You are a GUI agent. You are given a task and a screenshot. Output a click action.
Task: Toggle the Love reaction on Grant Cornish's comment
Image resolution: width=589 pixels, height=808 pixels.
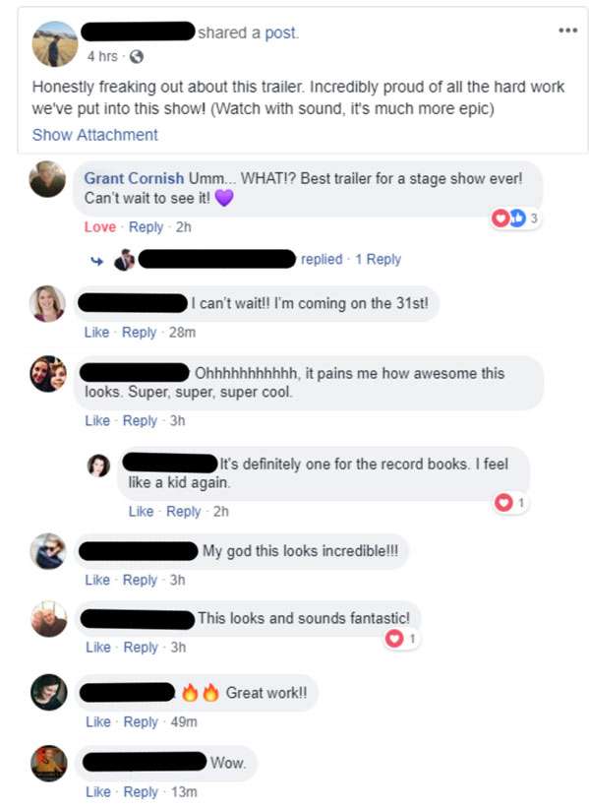(x=100, y=227)
